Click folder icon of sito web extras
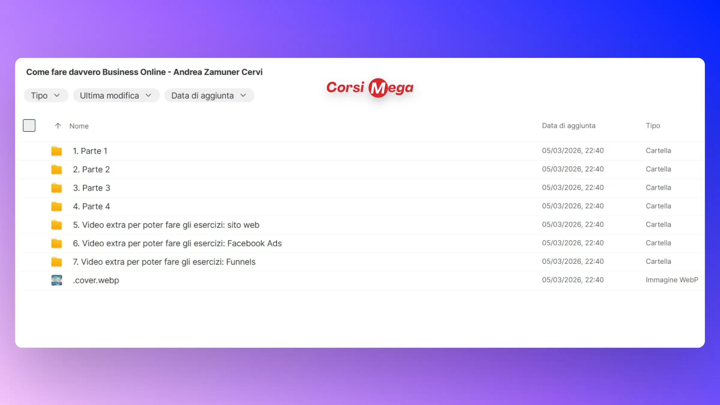Screen dimensions: 720x405 (x=56, y=225)
